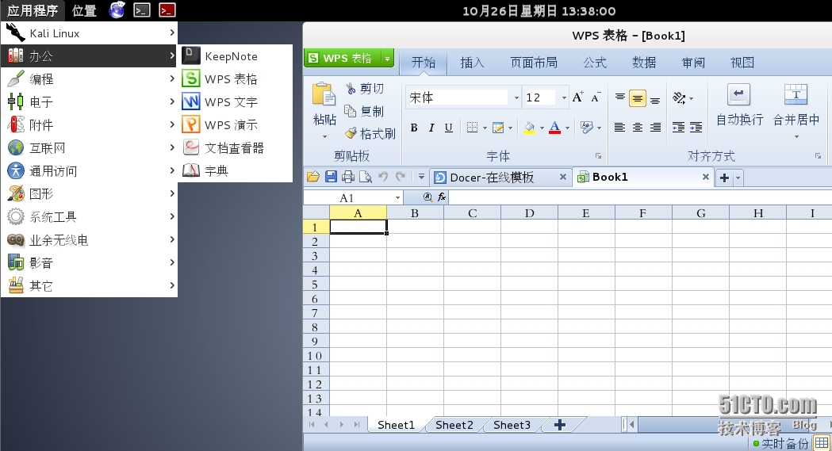Viewport: 832px width, 451px height.
Task: Open the font size dropdown
Action: (563, 97)
